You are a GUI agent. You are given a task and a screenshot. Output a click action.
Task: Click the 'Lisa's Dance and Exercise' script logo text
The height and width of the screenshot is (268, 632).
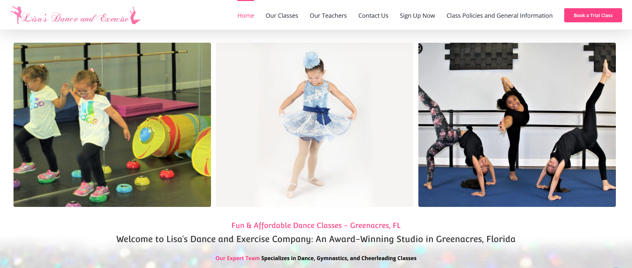[x=75, y=18]
